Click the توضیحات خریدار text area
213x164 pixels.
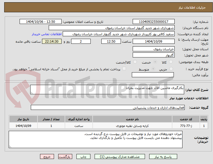point(95,139)
